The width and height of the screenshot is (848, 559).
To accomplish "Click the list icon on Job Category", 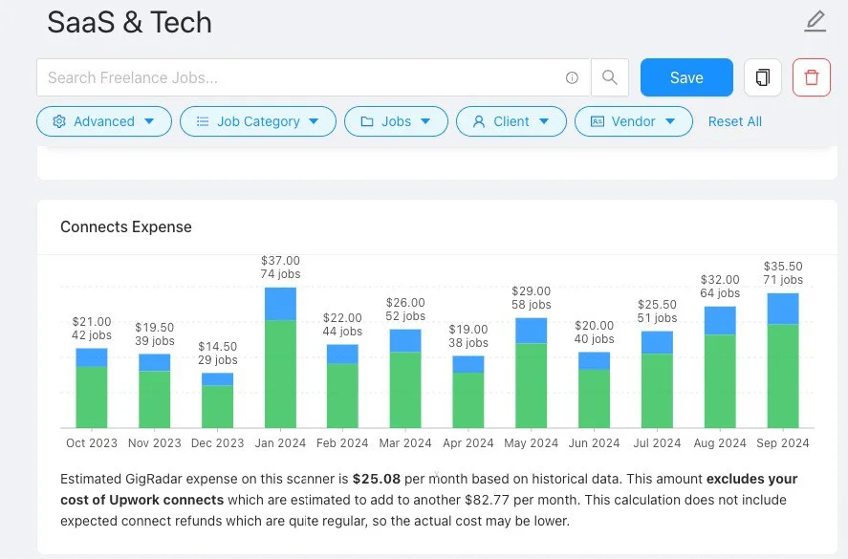I will (x=203, y=121).
